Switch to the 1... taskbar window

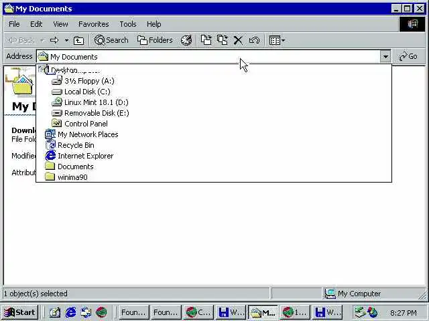(295, 312)
